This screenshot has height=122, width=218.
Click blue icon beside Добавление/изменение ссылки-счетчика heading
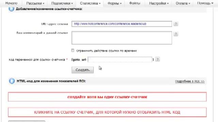tap(11, 9)
